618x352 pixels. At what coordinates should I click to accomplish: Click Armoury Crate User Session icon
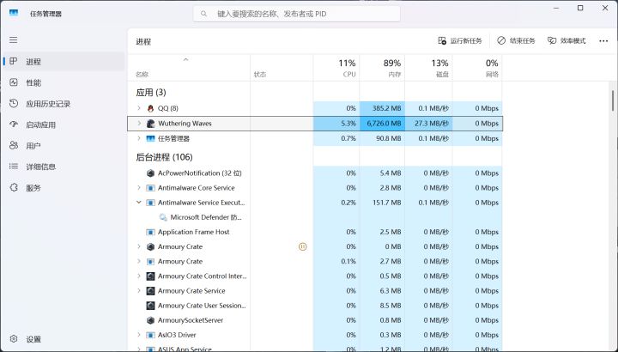(x=150, y=306)
